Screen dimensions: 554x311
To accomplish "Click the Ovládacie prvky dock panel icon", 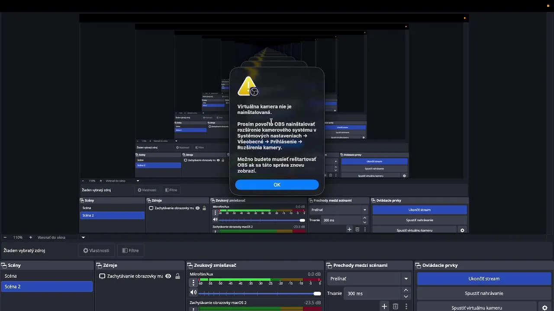I will pos(419,265).
